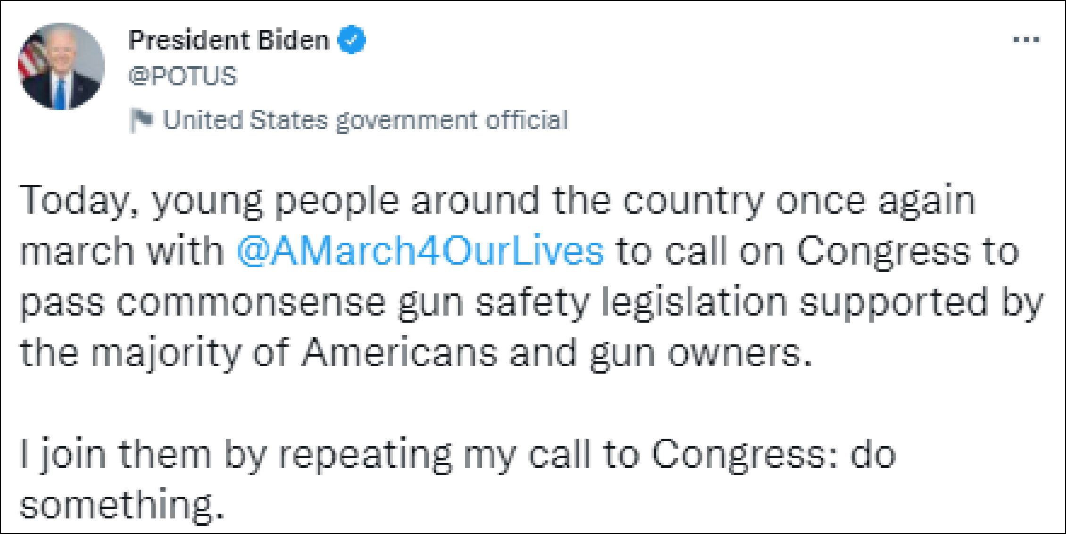The width and height of the screenshot is (1066, 534).
Task: Open President Biden's profile picture
Action: tap(61, 66)
